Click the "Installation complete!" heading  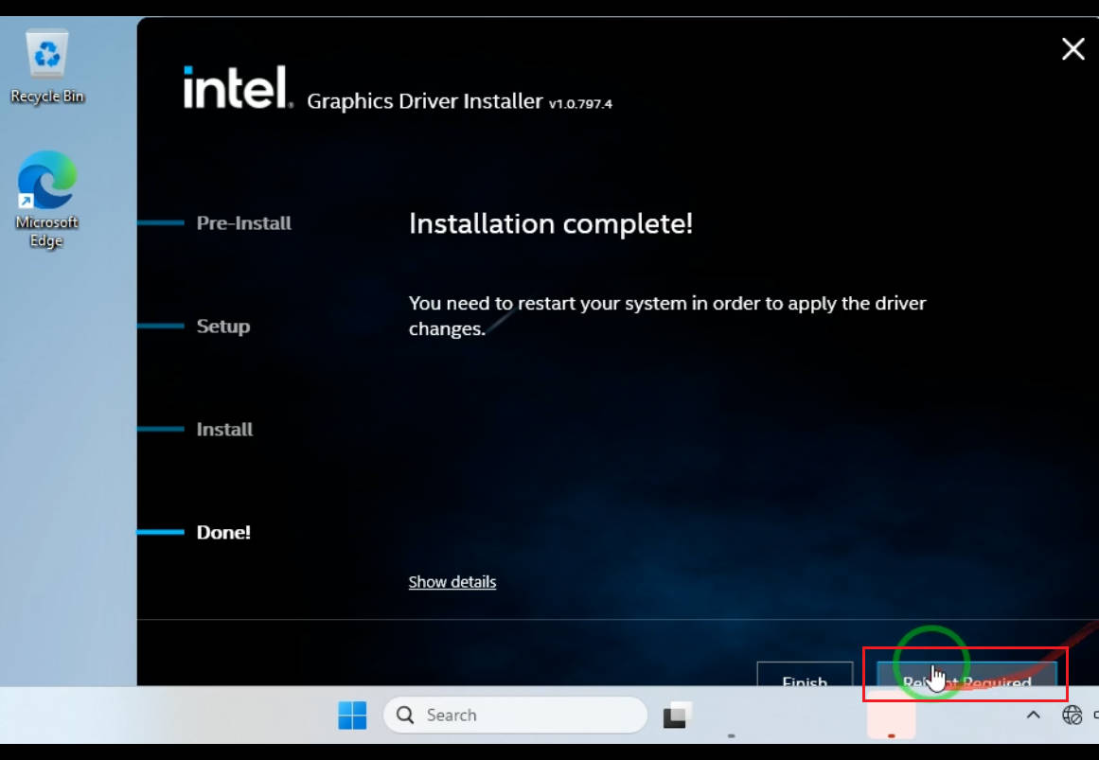click(x=550, y=224)
